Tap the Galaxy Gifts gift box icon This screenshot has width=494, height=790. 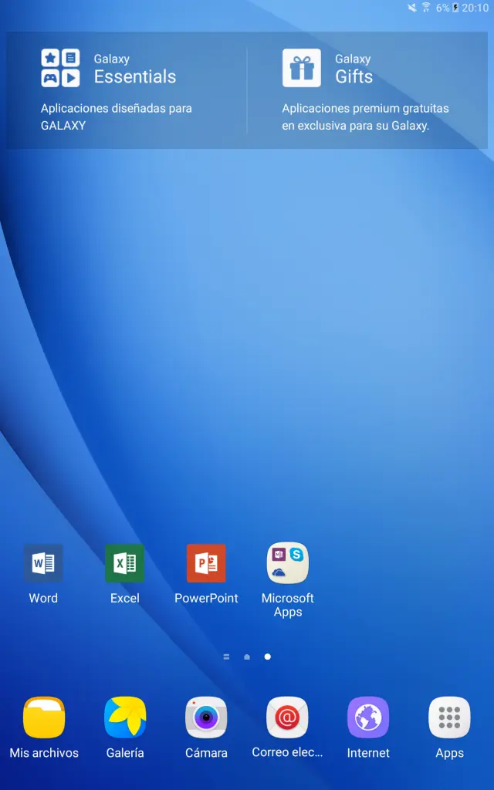[x=302, y=68]
